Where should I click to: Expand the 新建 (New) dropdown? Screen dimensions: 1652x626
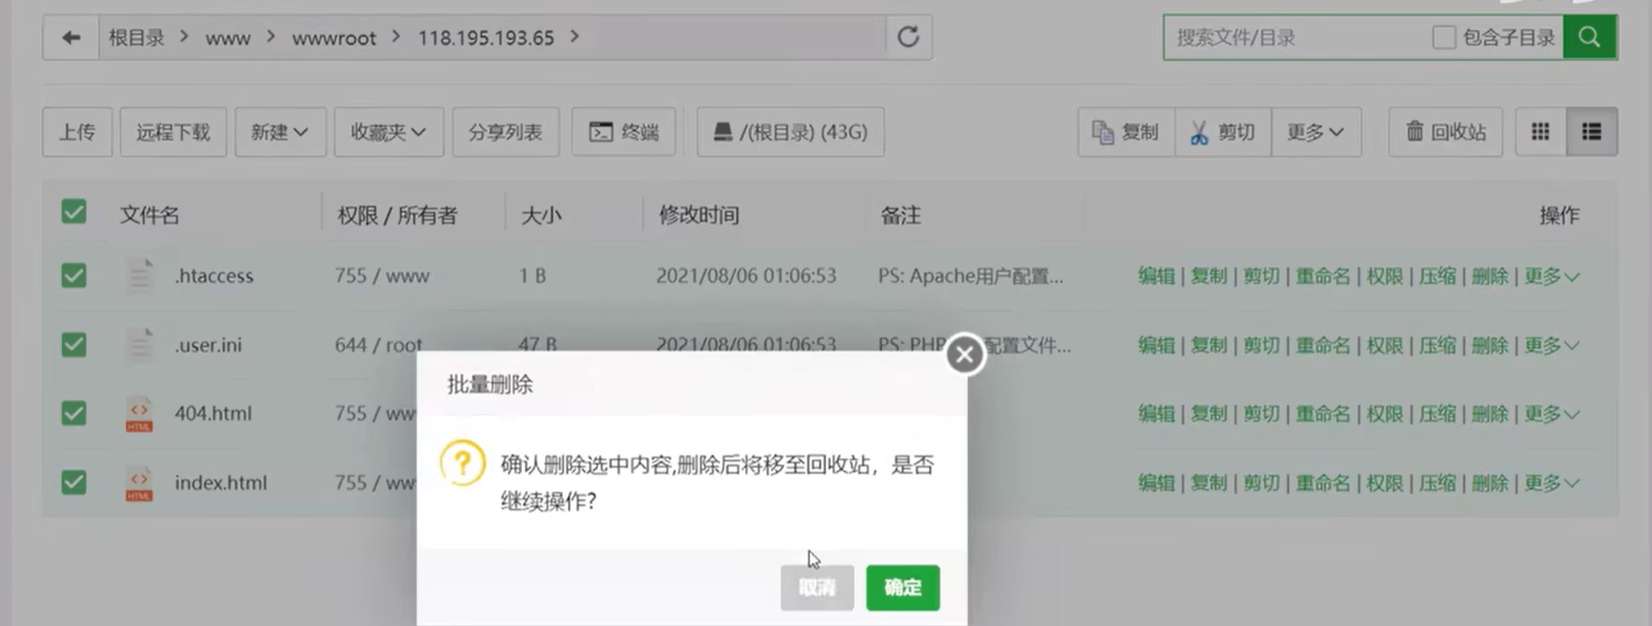point(279,132)
